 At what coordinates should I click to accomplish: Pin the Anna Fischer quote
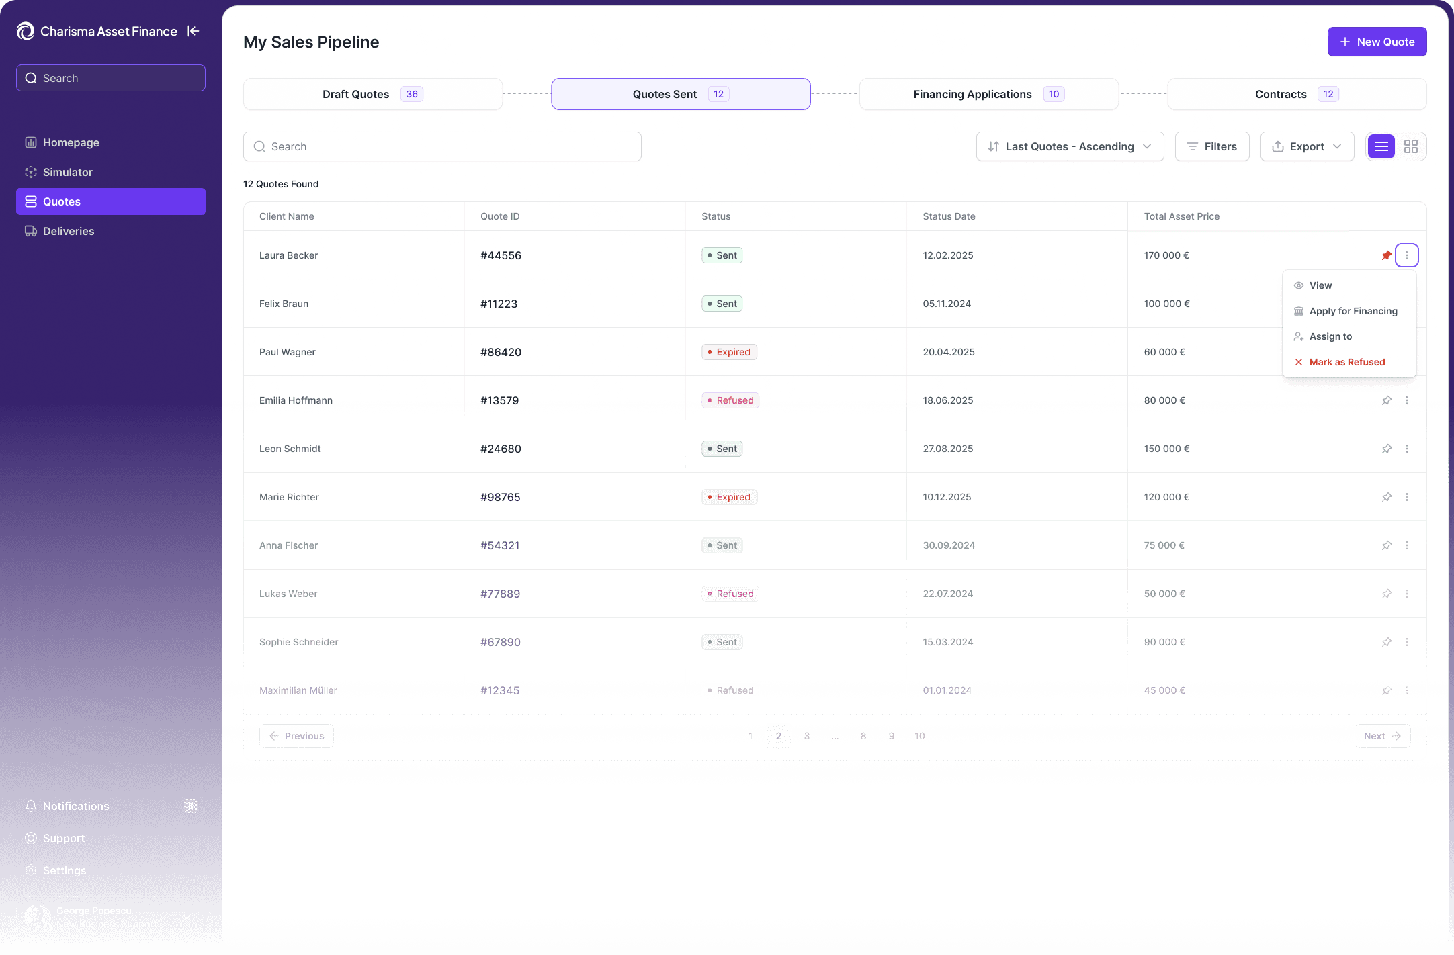pyautogui.click(x=1386, y=545)
